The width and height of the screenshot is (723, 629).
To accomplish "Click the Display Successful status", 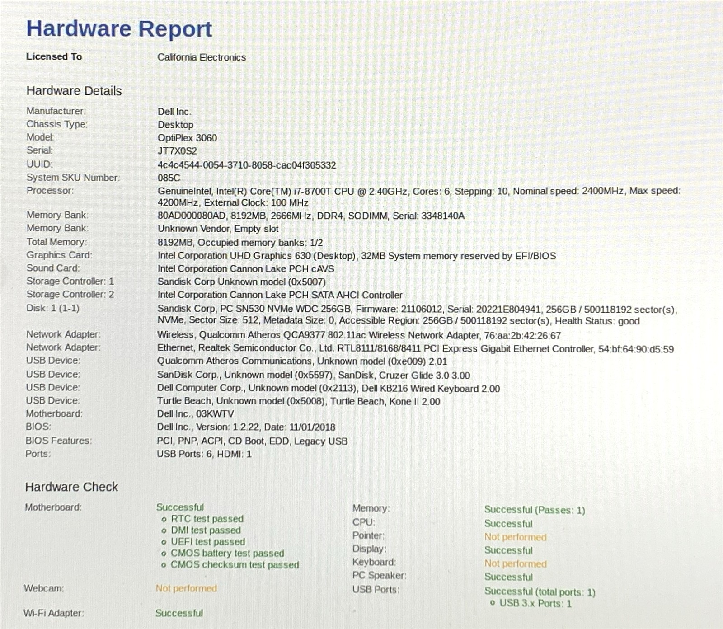I will pyautogui.click(x=508, y=550).
